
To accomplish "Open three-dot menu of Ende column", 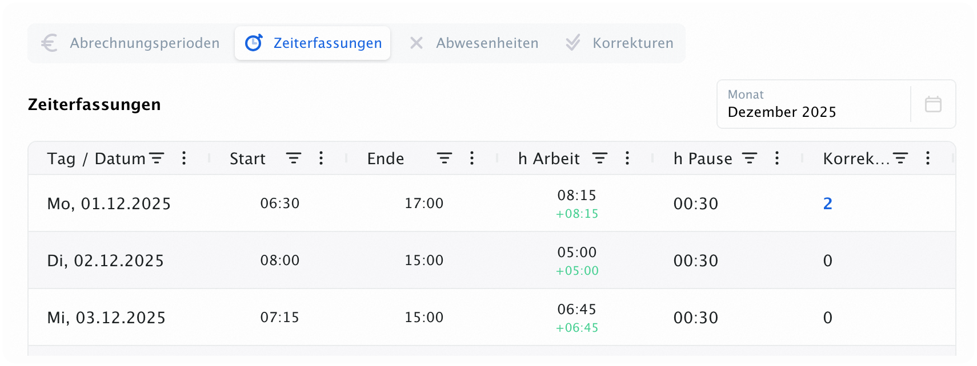I will (472, 158).
